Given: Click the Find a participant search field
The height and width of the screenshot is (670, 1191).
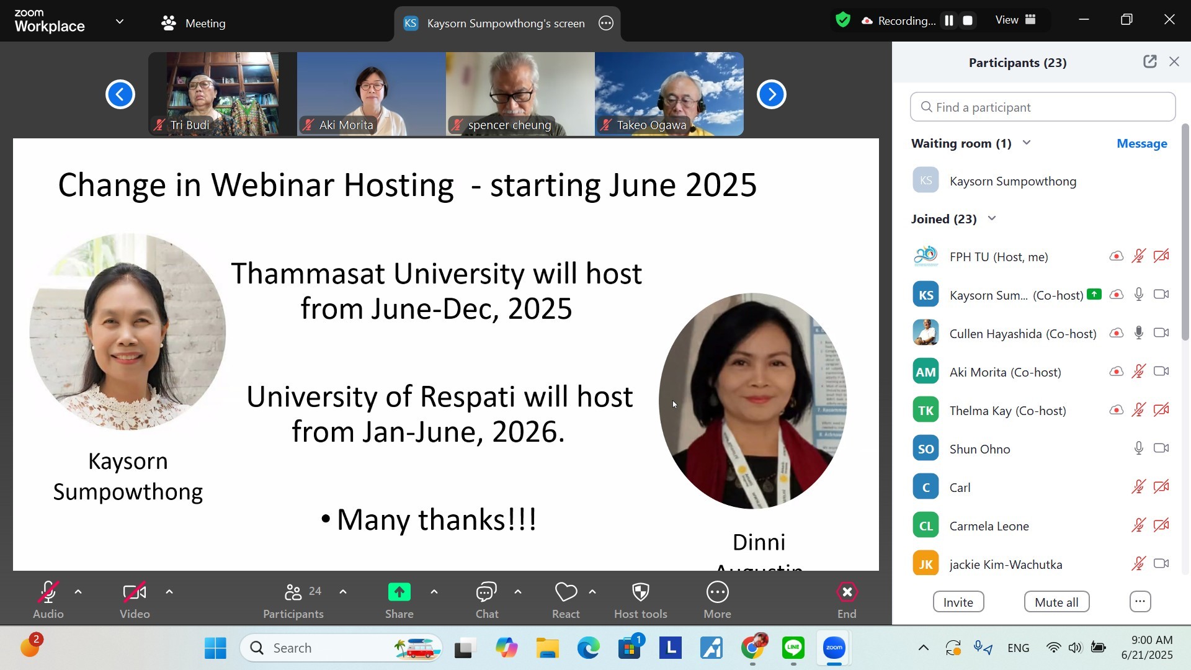Looking at the screenshot, I should click(1042, 107).
